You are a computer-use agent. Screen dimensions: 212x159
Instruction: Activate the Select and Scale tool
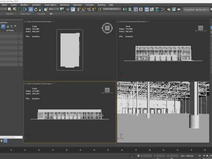(41, 9)
